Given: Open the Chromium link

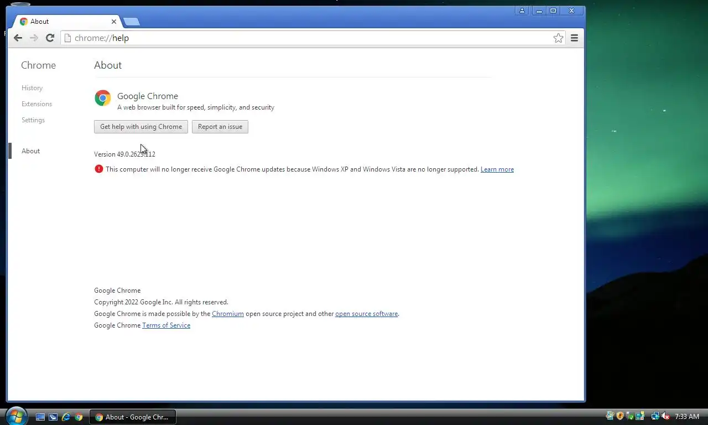Looking at the screenshot, I should [228, 314].
